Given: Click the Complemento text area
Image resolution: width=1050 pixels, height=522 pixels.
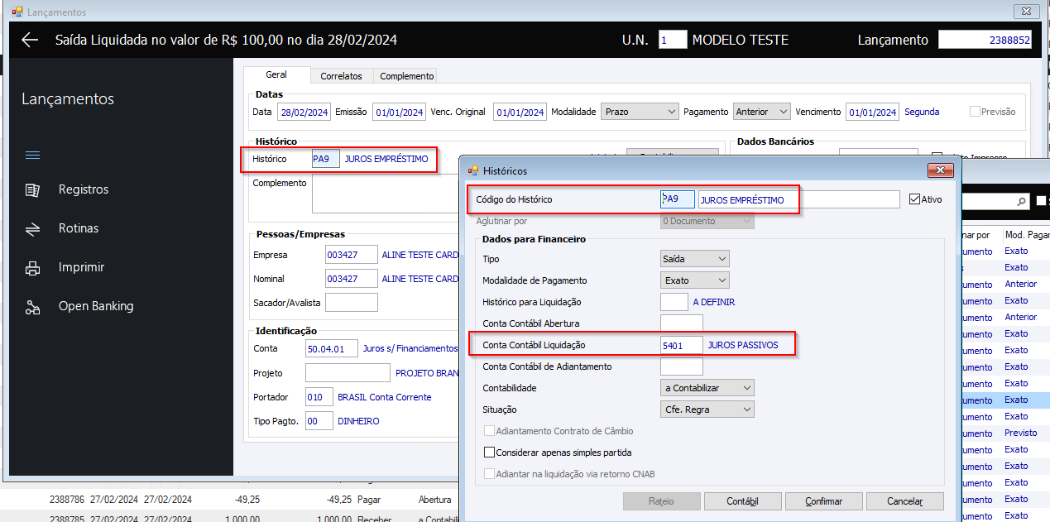Looking at the screenshot, I should [x=385, y=194].
